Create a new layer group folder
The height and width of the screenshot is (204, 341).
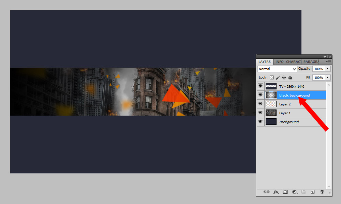click(303, 192)
